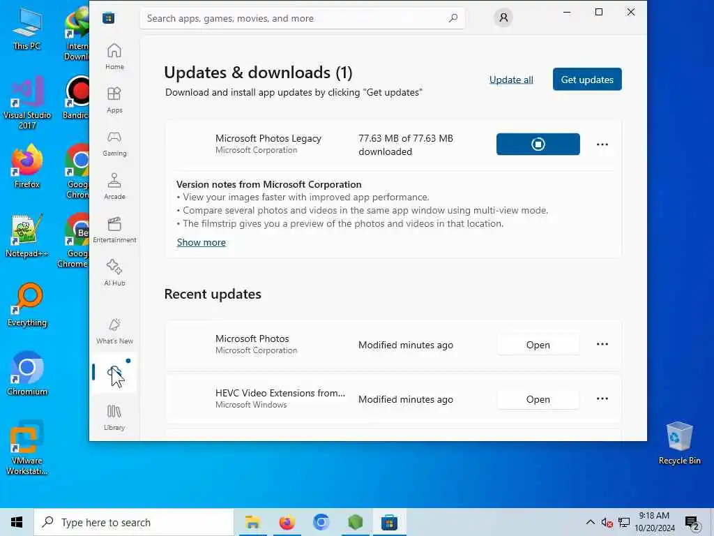The image size is (714, 536).
Task: Stop the Microsoft Photos Legacy download
Action: (x=538, y=144)
